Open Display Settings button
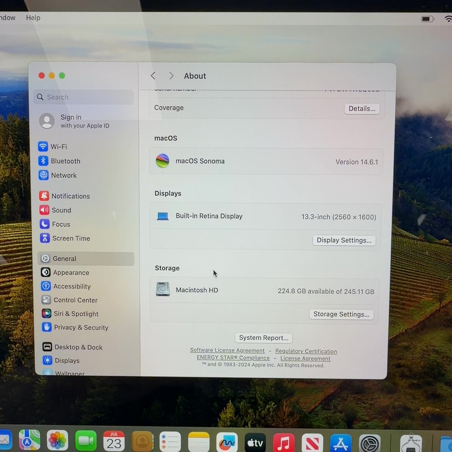This screenshot has height=452, width=452. (x=344, y=240)
